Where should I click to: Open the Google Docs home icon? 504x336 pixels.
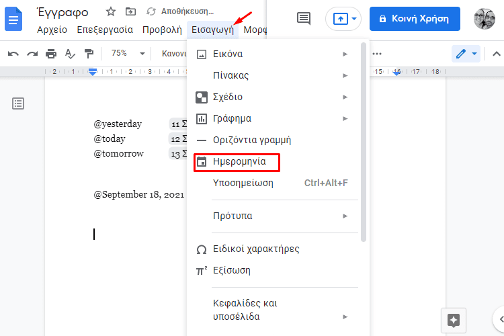[x=13, y=19]
